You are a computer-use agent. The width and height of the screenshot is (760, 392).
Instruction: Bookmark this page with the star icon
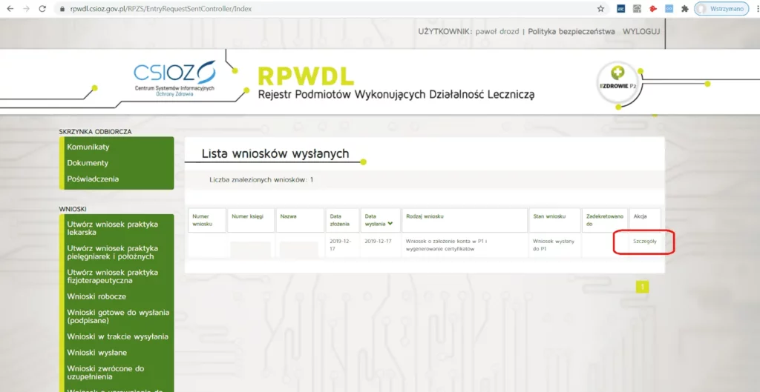pyautogui.click(x=600, y=9)
